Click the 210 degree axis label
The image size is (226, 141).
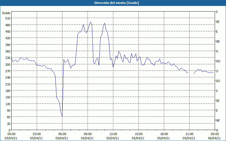pos(8,84)
